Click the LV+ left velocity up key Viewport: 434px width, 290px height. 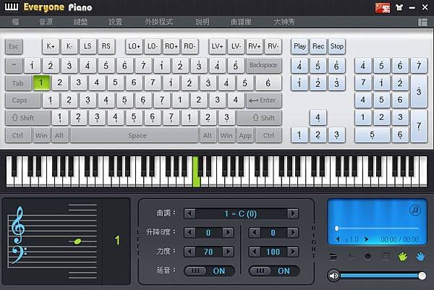[x=217, y=46]
